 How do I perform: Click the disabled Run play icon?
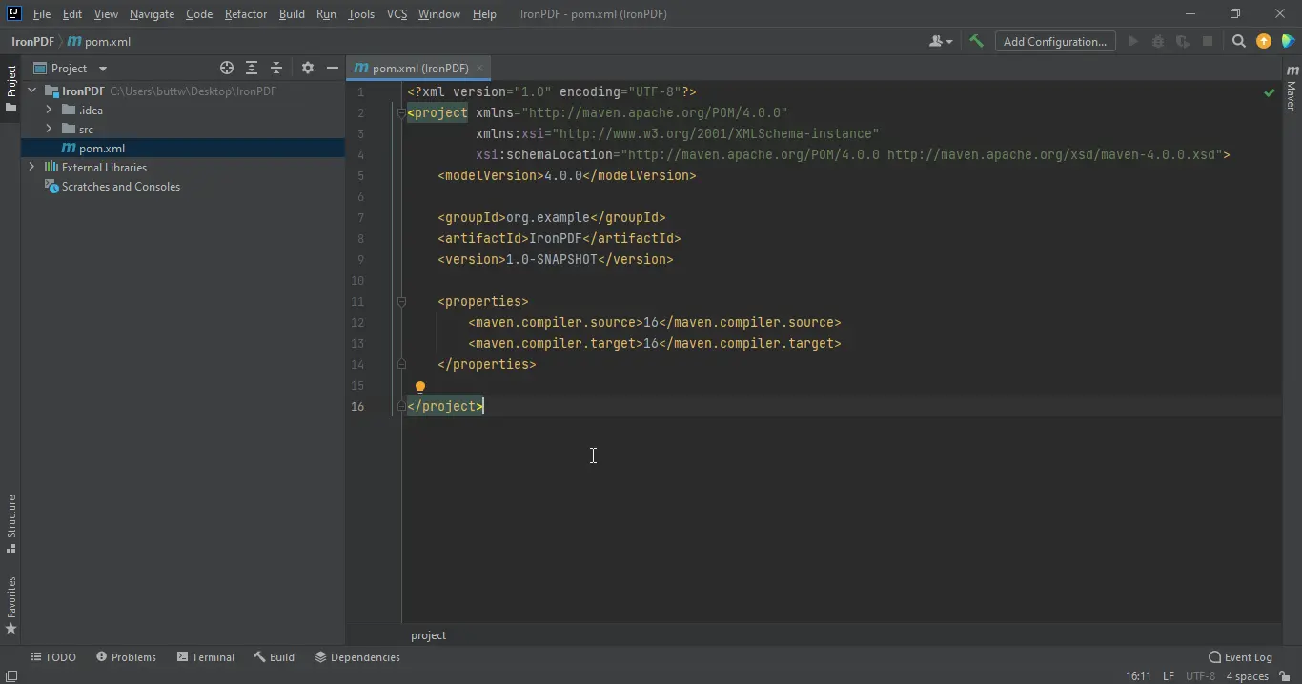(x=1133, y=41)
